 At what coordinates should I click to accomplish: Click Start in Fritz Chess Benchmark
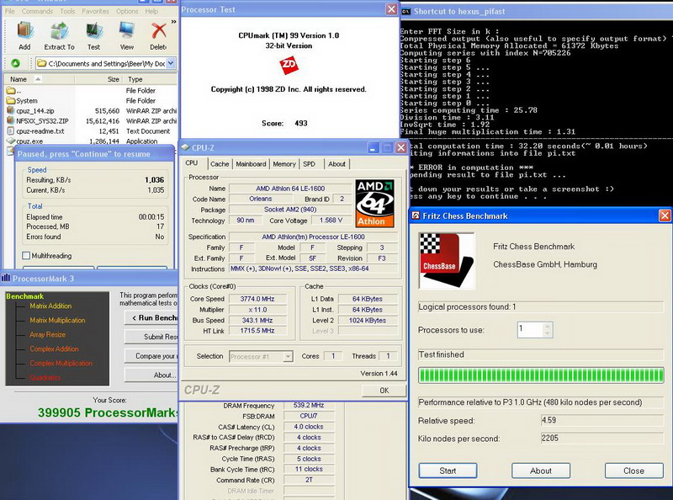coord(448,471)
